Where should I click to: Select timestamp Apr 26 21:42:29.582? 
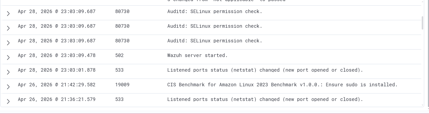(x=57, y=85)
